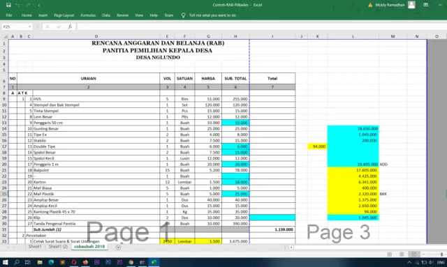The width and height of the screenshot is (447, 267).
Task: Add a new sheet with the plus icon
Action: coord(118,247)
